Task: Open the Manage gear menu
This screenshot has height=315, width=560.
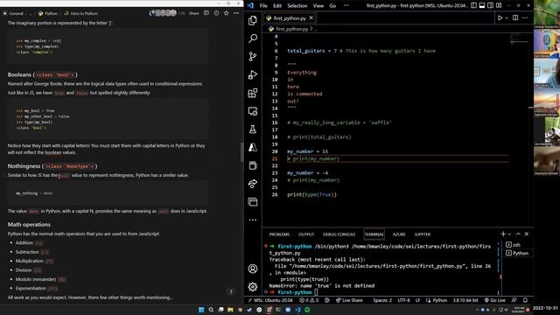Action: (253, 286)
